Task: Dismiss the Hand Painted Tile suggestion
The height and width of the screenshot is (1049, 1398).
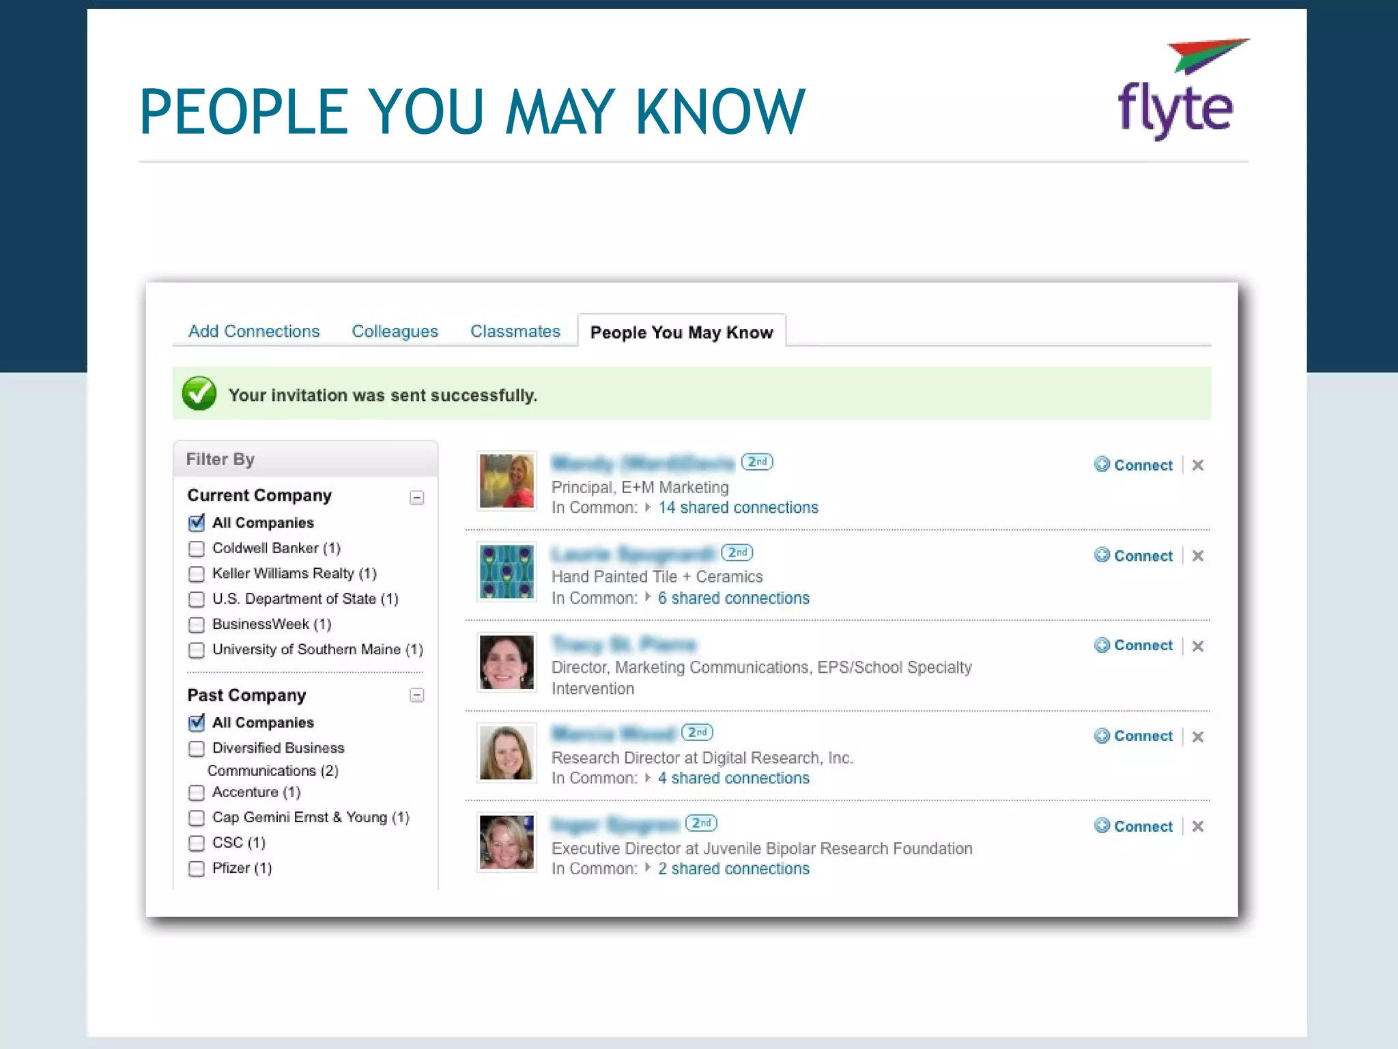Action: pos(1197,556)
